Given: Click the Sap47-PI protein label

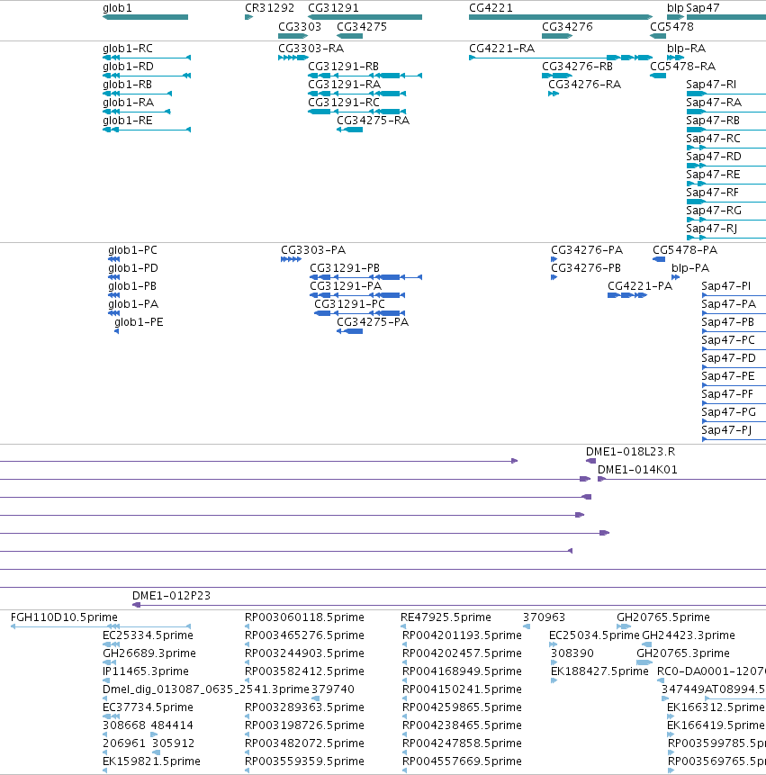Looking at the screenshot, I should click(x=726, y=286).
